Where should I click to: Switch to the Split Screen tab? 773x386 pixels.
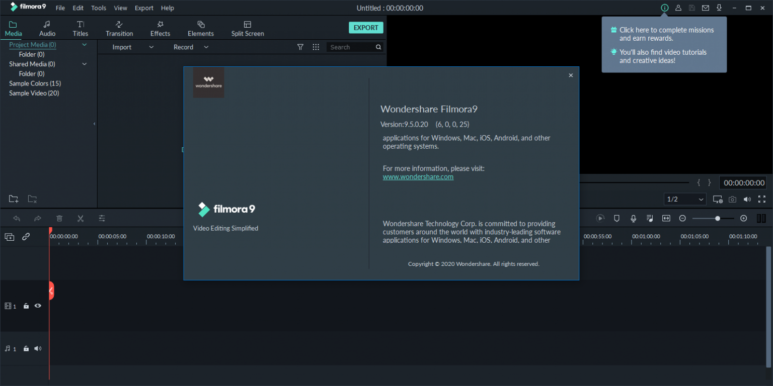[x=248, y=29]
